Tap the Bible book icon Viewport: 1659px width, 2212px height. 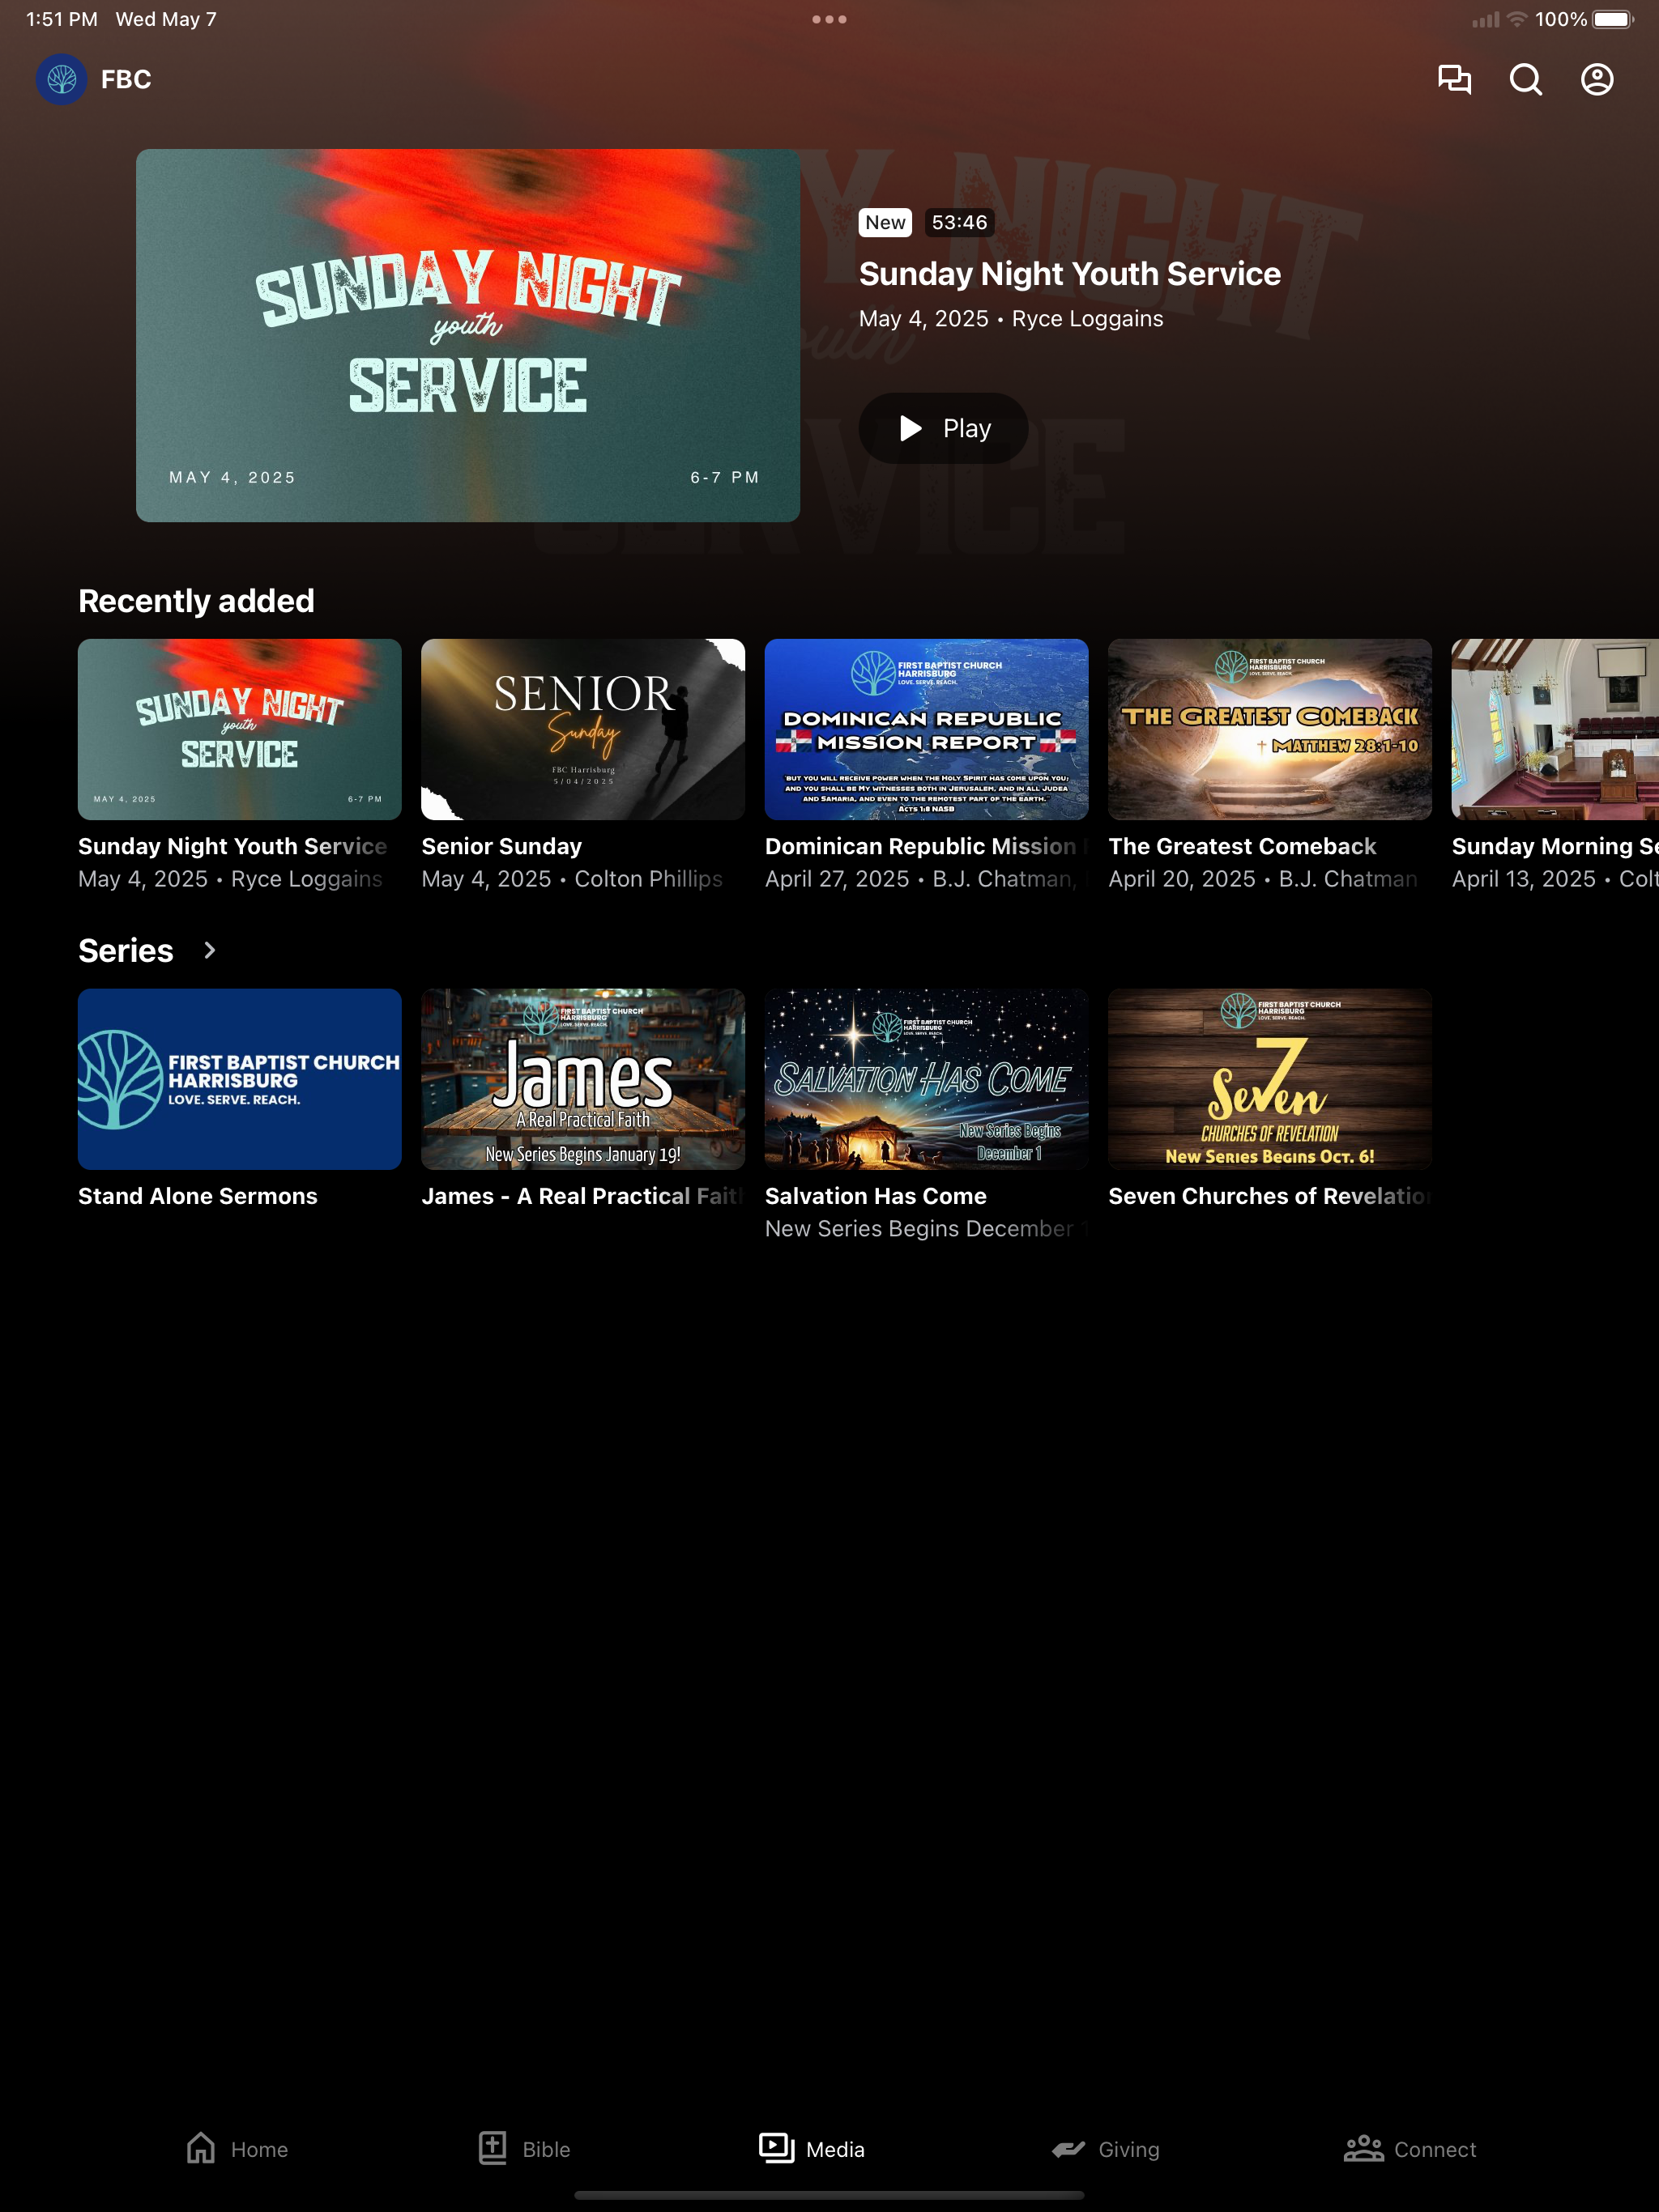tap(493, 2148)
